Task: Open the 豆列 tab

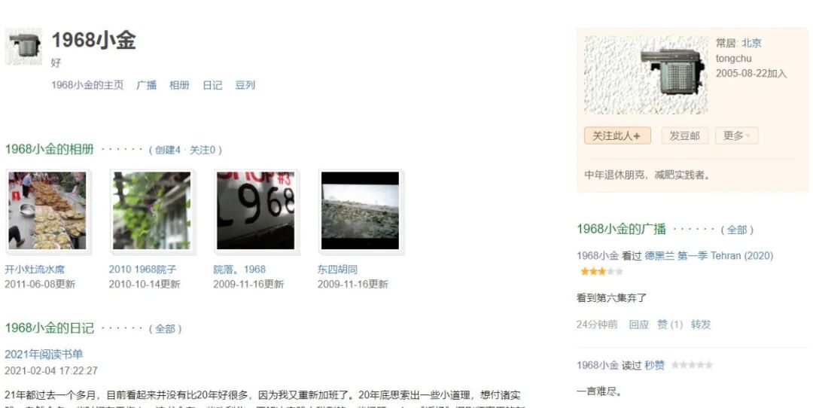Action: pyautogui.click(x=245, y=85)
